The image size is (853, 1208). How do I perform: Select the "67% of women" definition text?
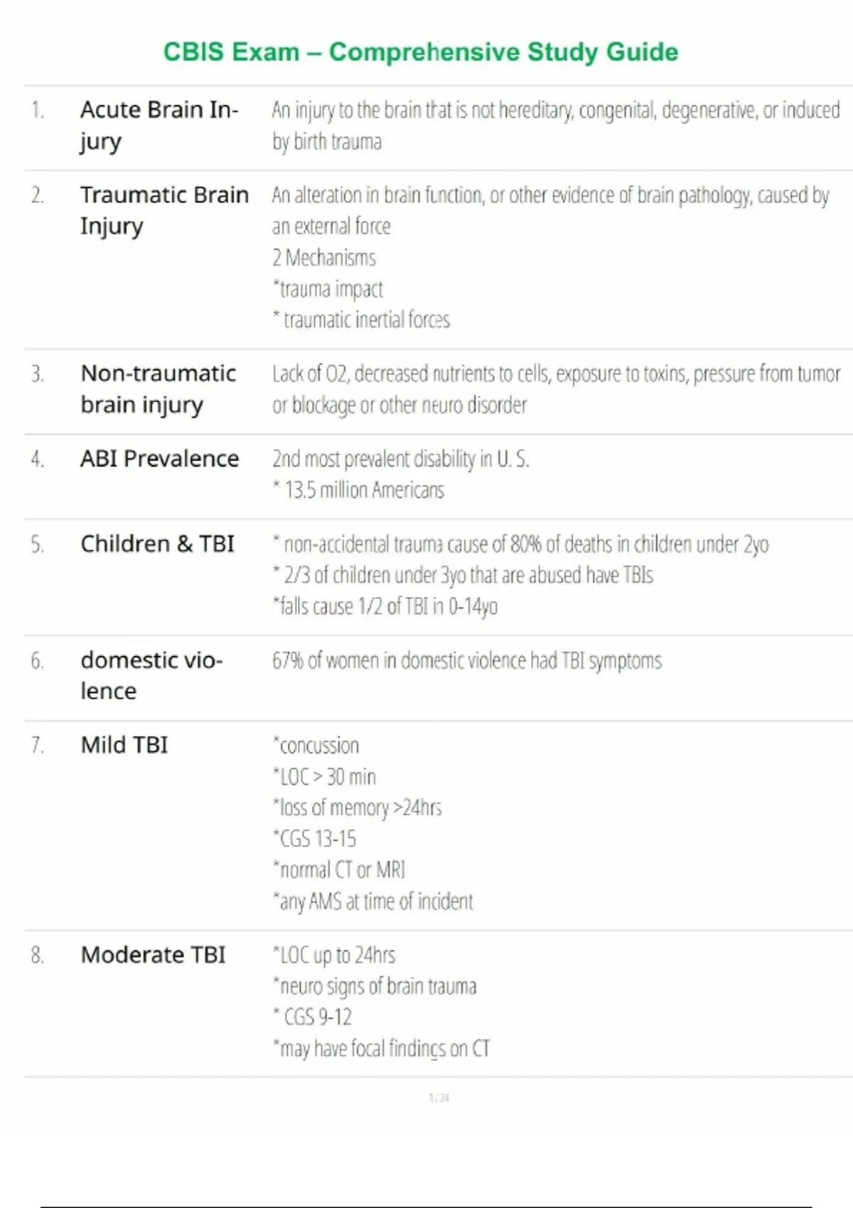[x=466, y=661]
